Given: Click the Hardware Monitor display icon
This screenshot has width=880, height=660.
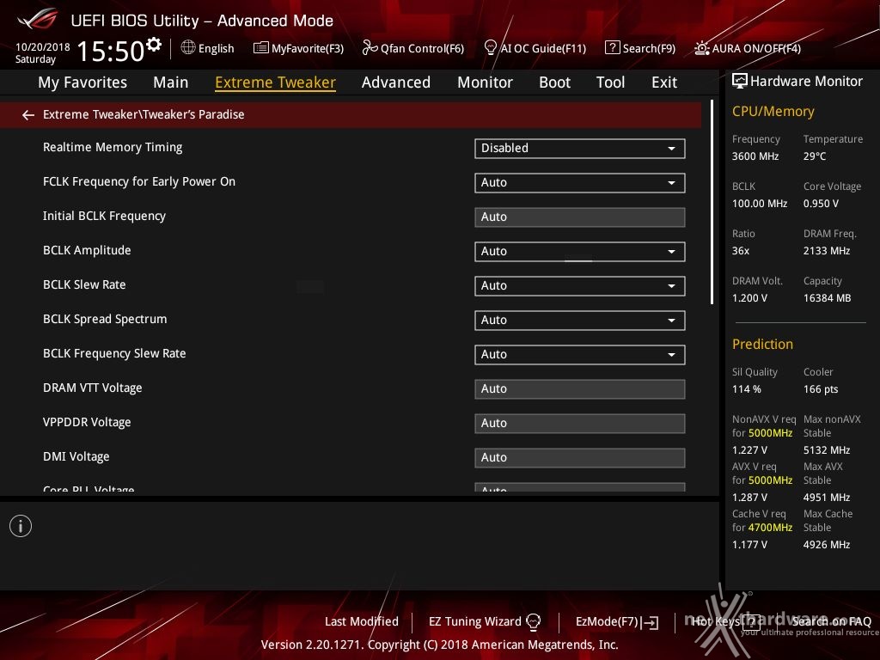Looking at the screenshot, I should 740,82.
